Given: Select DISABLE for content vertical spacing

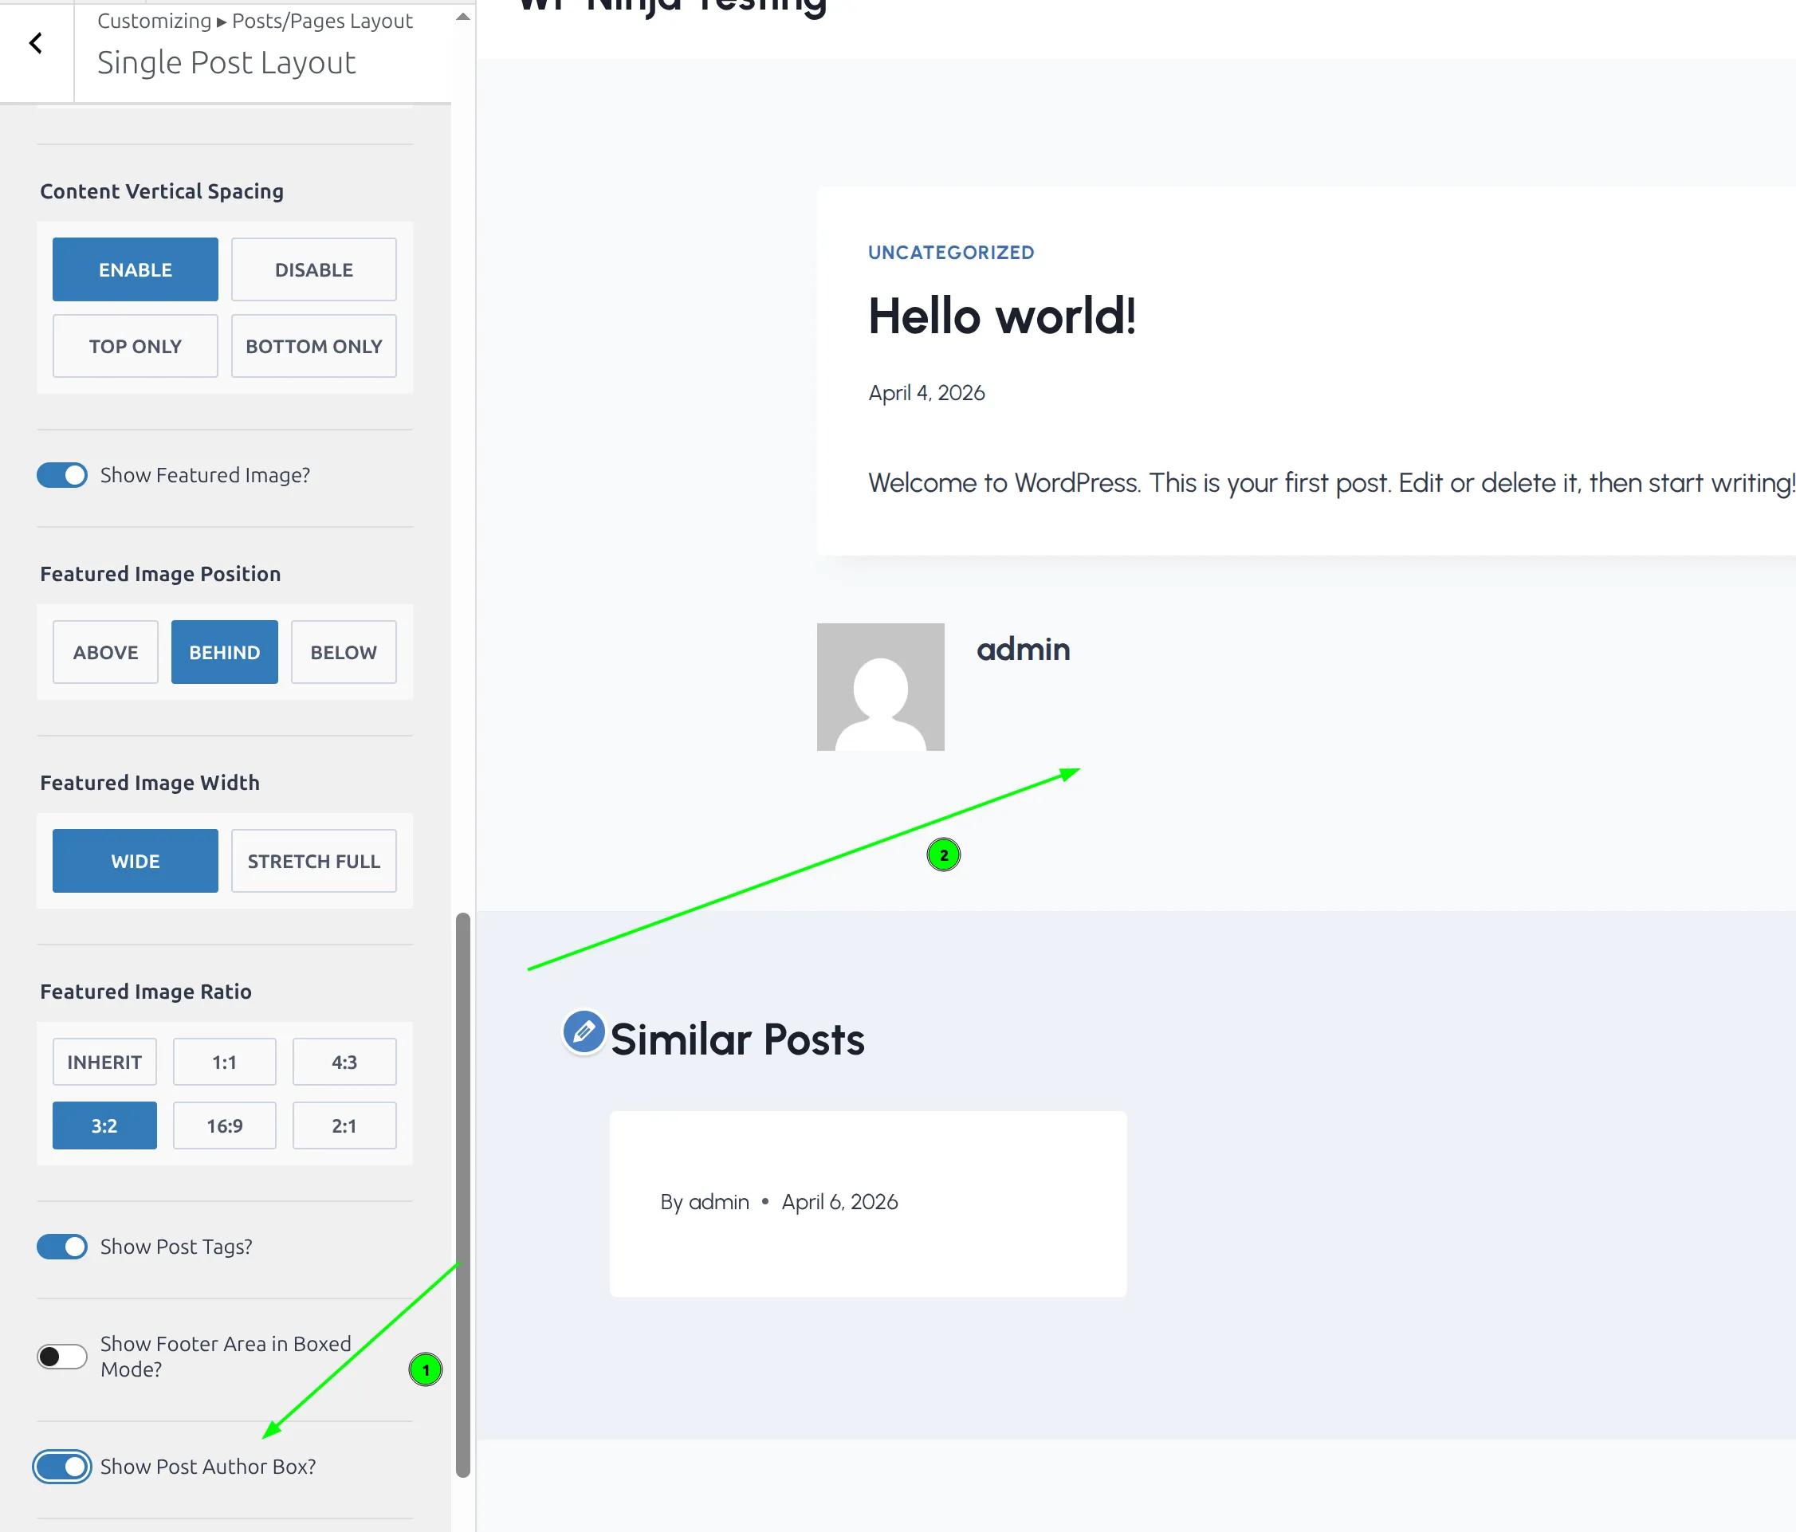Looking at the screenshot, I should [x=313, y=269].
